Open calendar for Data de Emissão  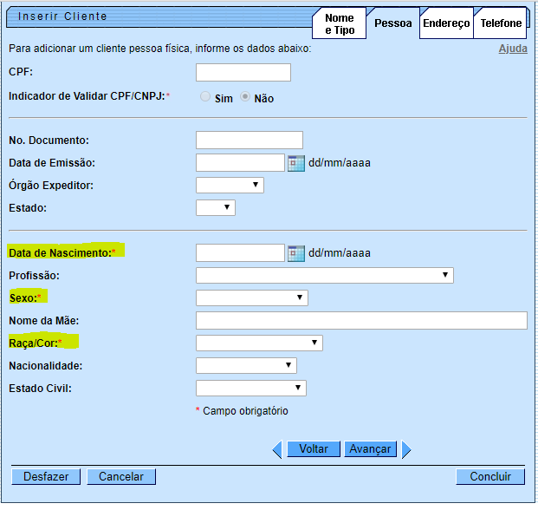[x=296, y=163]
